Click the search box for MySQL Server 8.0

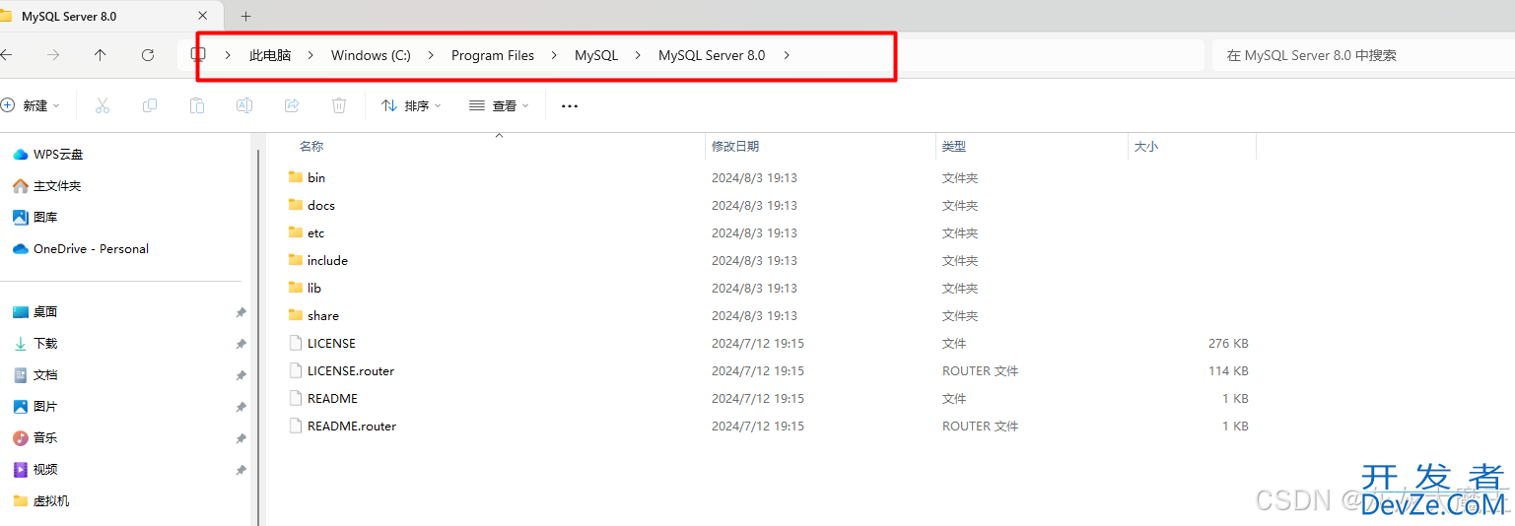[1362, 55]
